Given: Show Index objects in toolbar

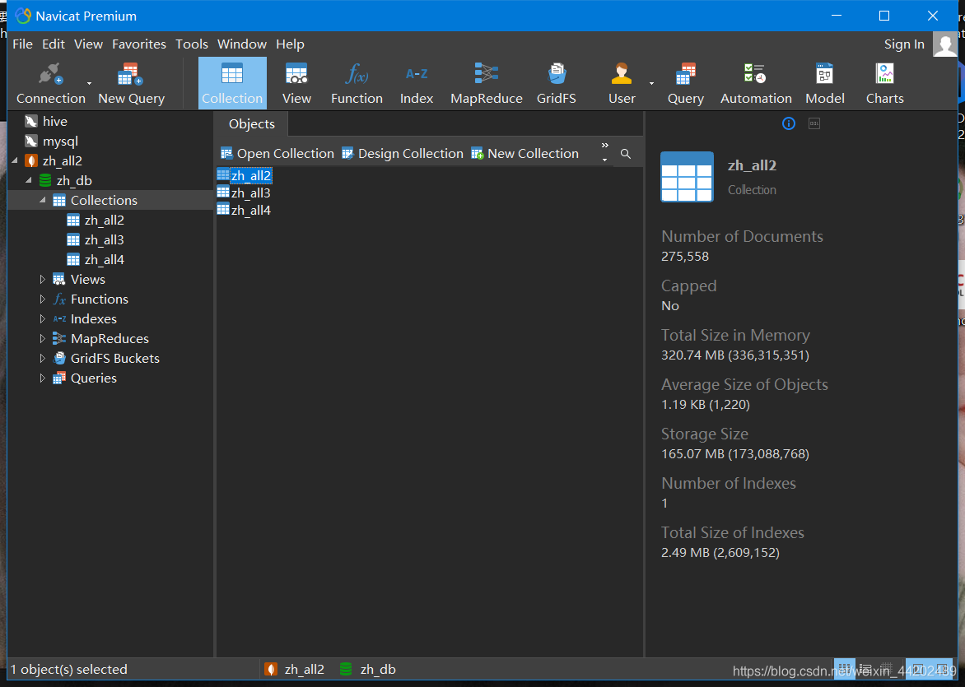Looking at the screenshot, I should pyautogui.click(x=417, y=84).
